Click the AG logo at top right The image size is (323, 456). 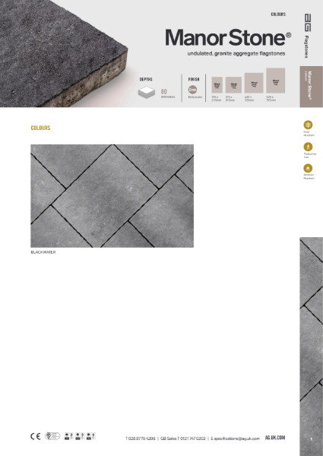coord(308,22)
